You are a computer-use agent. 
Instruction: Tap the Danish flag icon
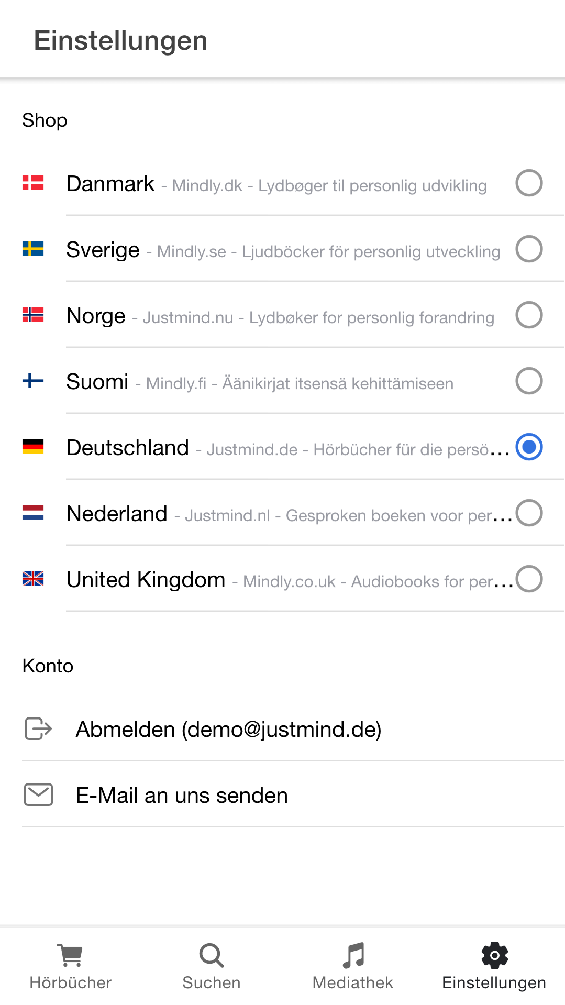click(x=33, y=183)
